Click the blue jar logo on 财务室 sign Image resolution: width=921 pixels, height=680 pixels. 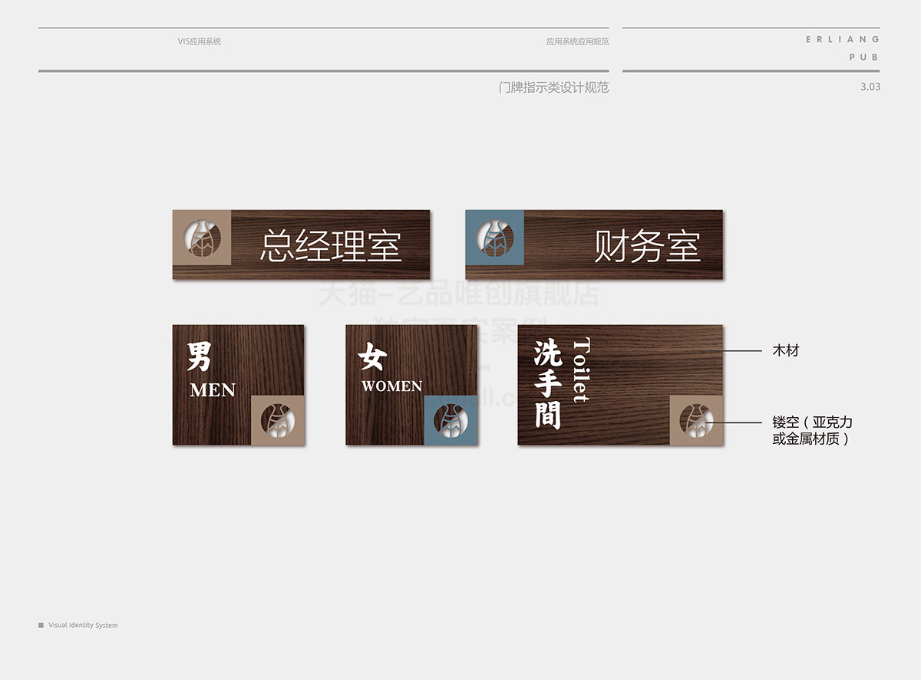[494, 238]
